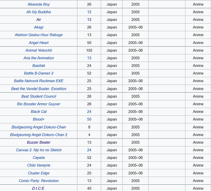Open Battle Network Rockman EXE link

(x=39, y=81)
